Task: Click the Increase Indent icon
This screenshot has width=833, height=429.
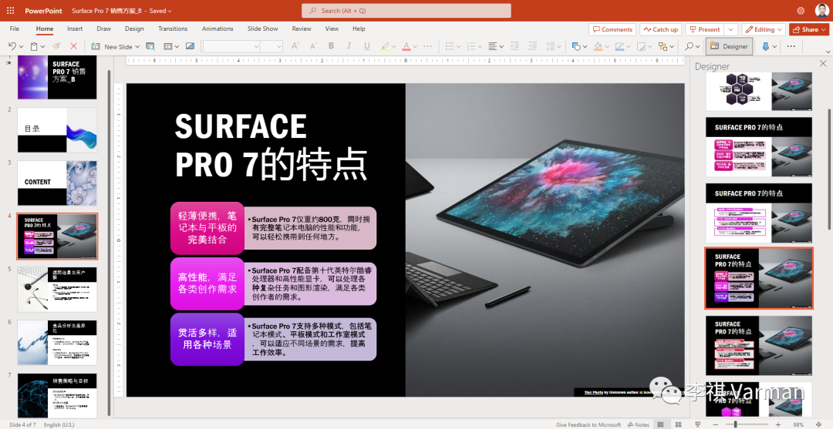Action: [531, 47]
